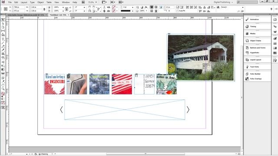This screenshot has width=278, height=156.
Task: Select the Gap tool
Action: pos(3,31)
